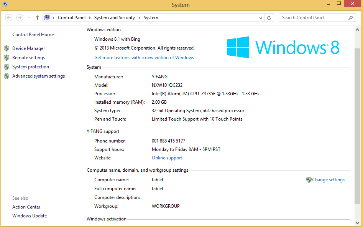363x227 pixels.
Task: Click the shield icon beside Device Manager
Action: coord(7,48)
